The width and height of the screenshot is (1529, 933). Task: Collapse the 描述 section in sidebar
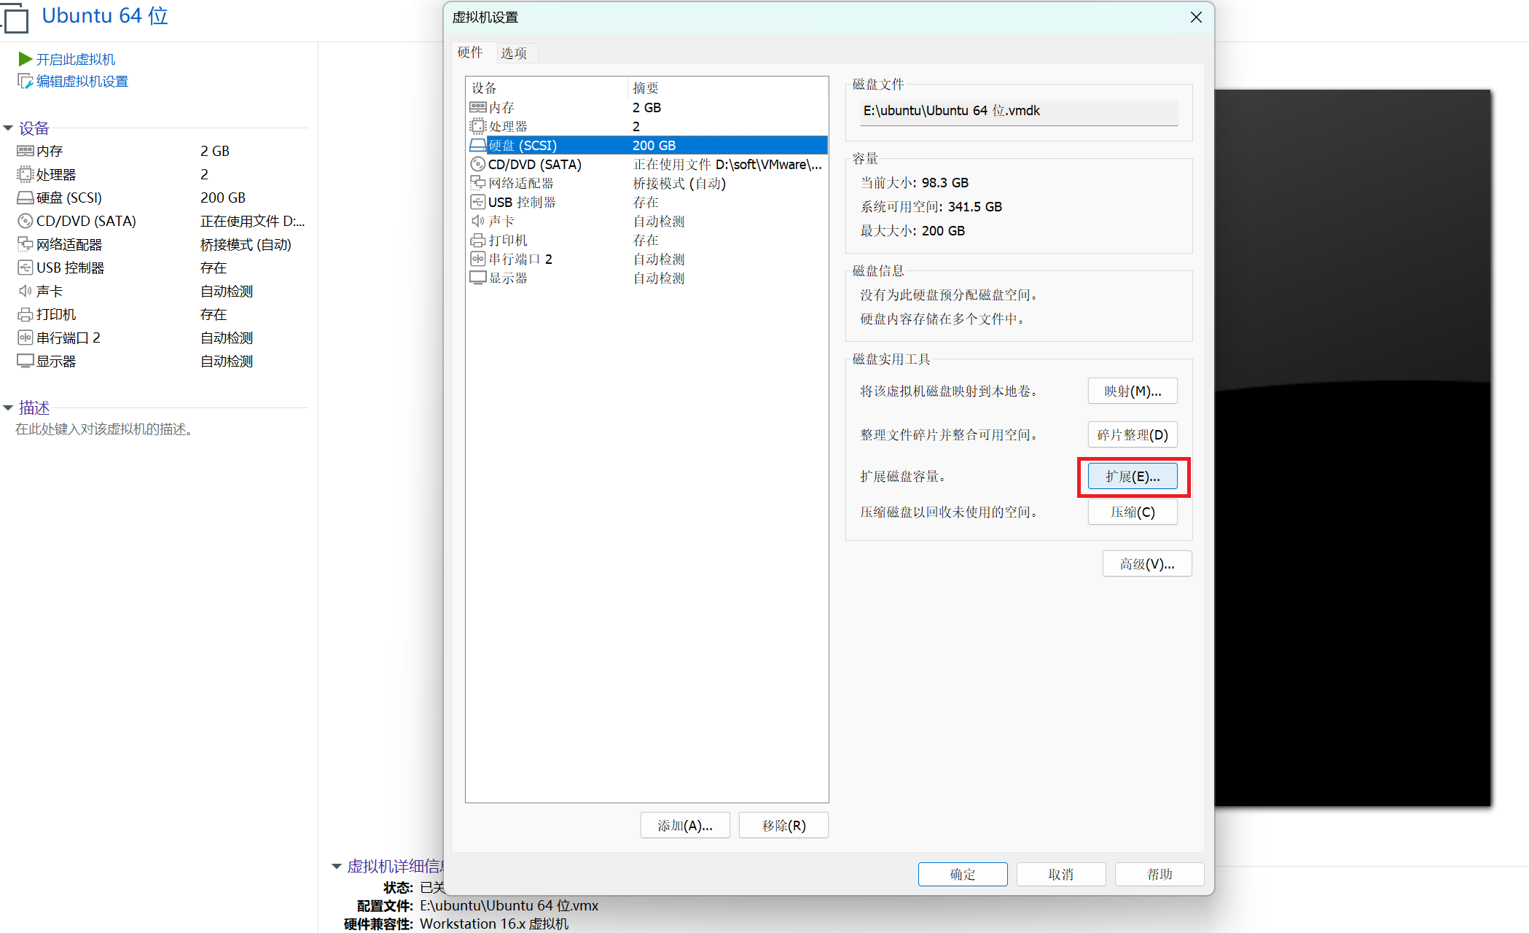(8, 408)
